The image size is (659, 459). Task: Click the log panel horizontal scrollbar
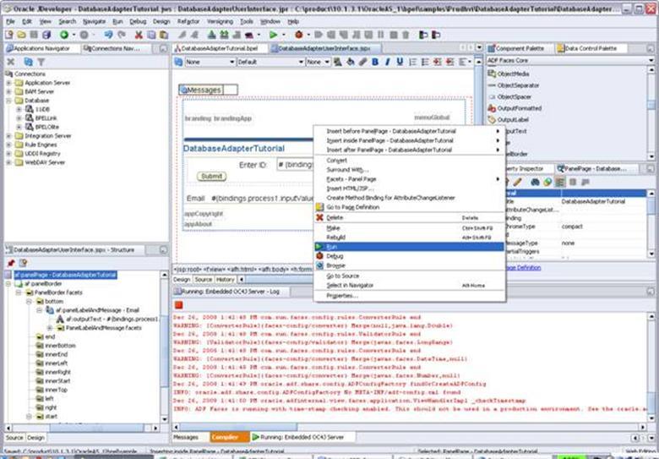point(409,428)
